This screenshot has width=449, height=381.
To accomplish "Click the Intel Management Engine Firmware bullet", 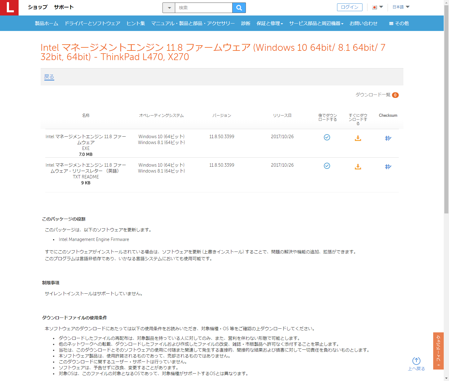I will (94, 239).
